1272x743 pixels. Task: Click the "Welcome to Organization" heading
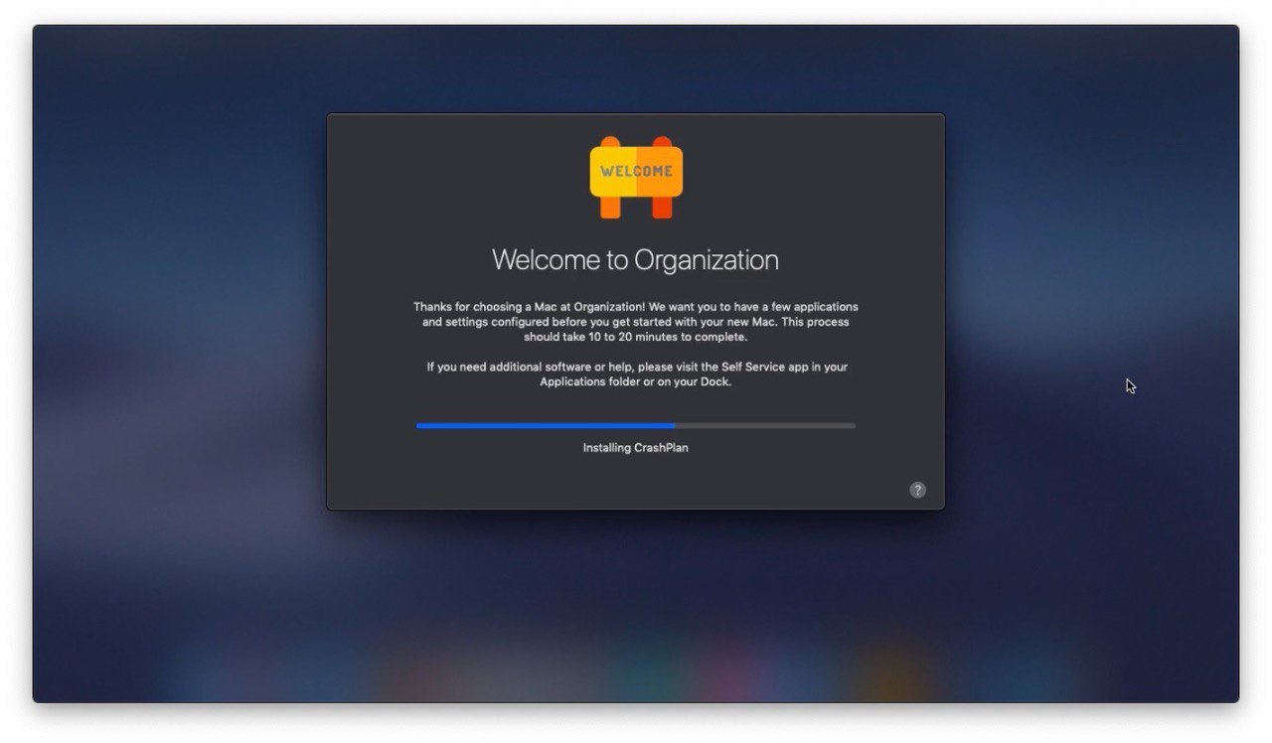click(x=635, y=260)
